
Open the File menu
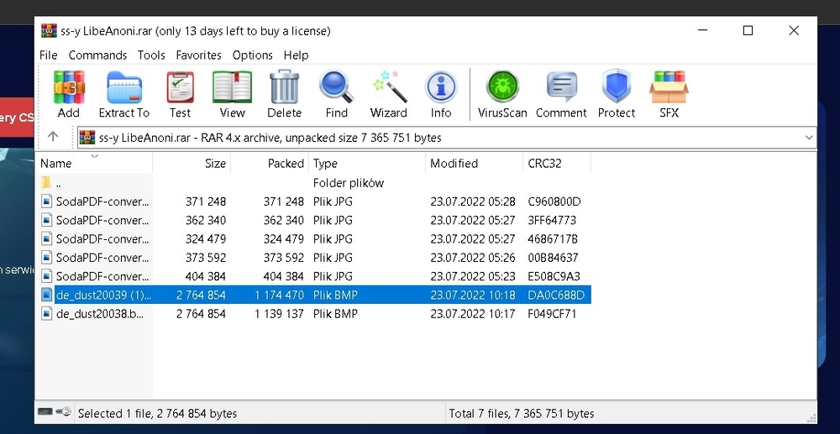[x=48, y=55]
